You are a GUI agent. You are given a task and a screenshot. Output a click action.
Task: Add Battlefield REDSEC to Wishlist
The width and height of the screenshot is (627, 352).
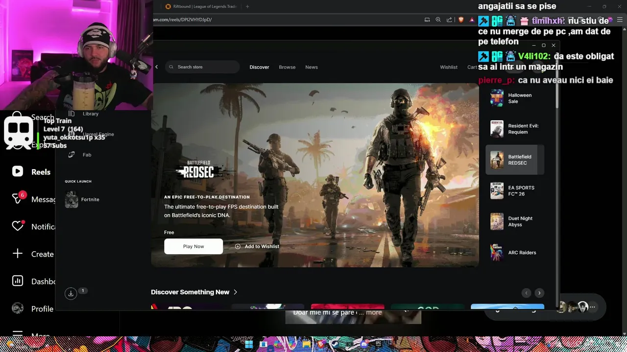(x=257, y=246)
